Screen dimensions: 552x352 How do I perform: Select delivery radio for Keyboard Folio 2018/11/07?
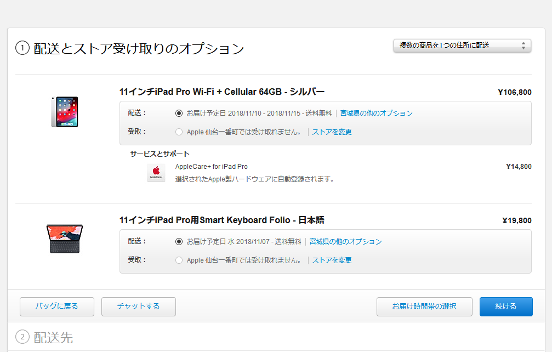[179, 241]
